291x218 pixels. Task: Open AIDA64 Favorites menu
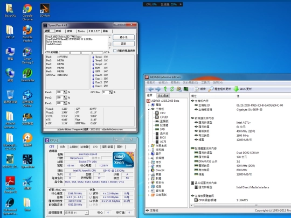[x=190, y=82]
